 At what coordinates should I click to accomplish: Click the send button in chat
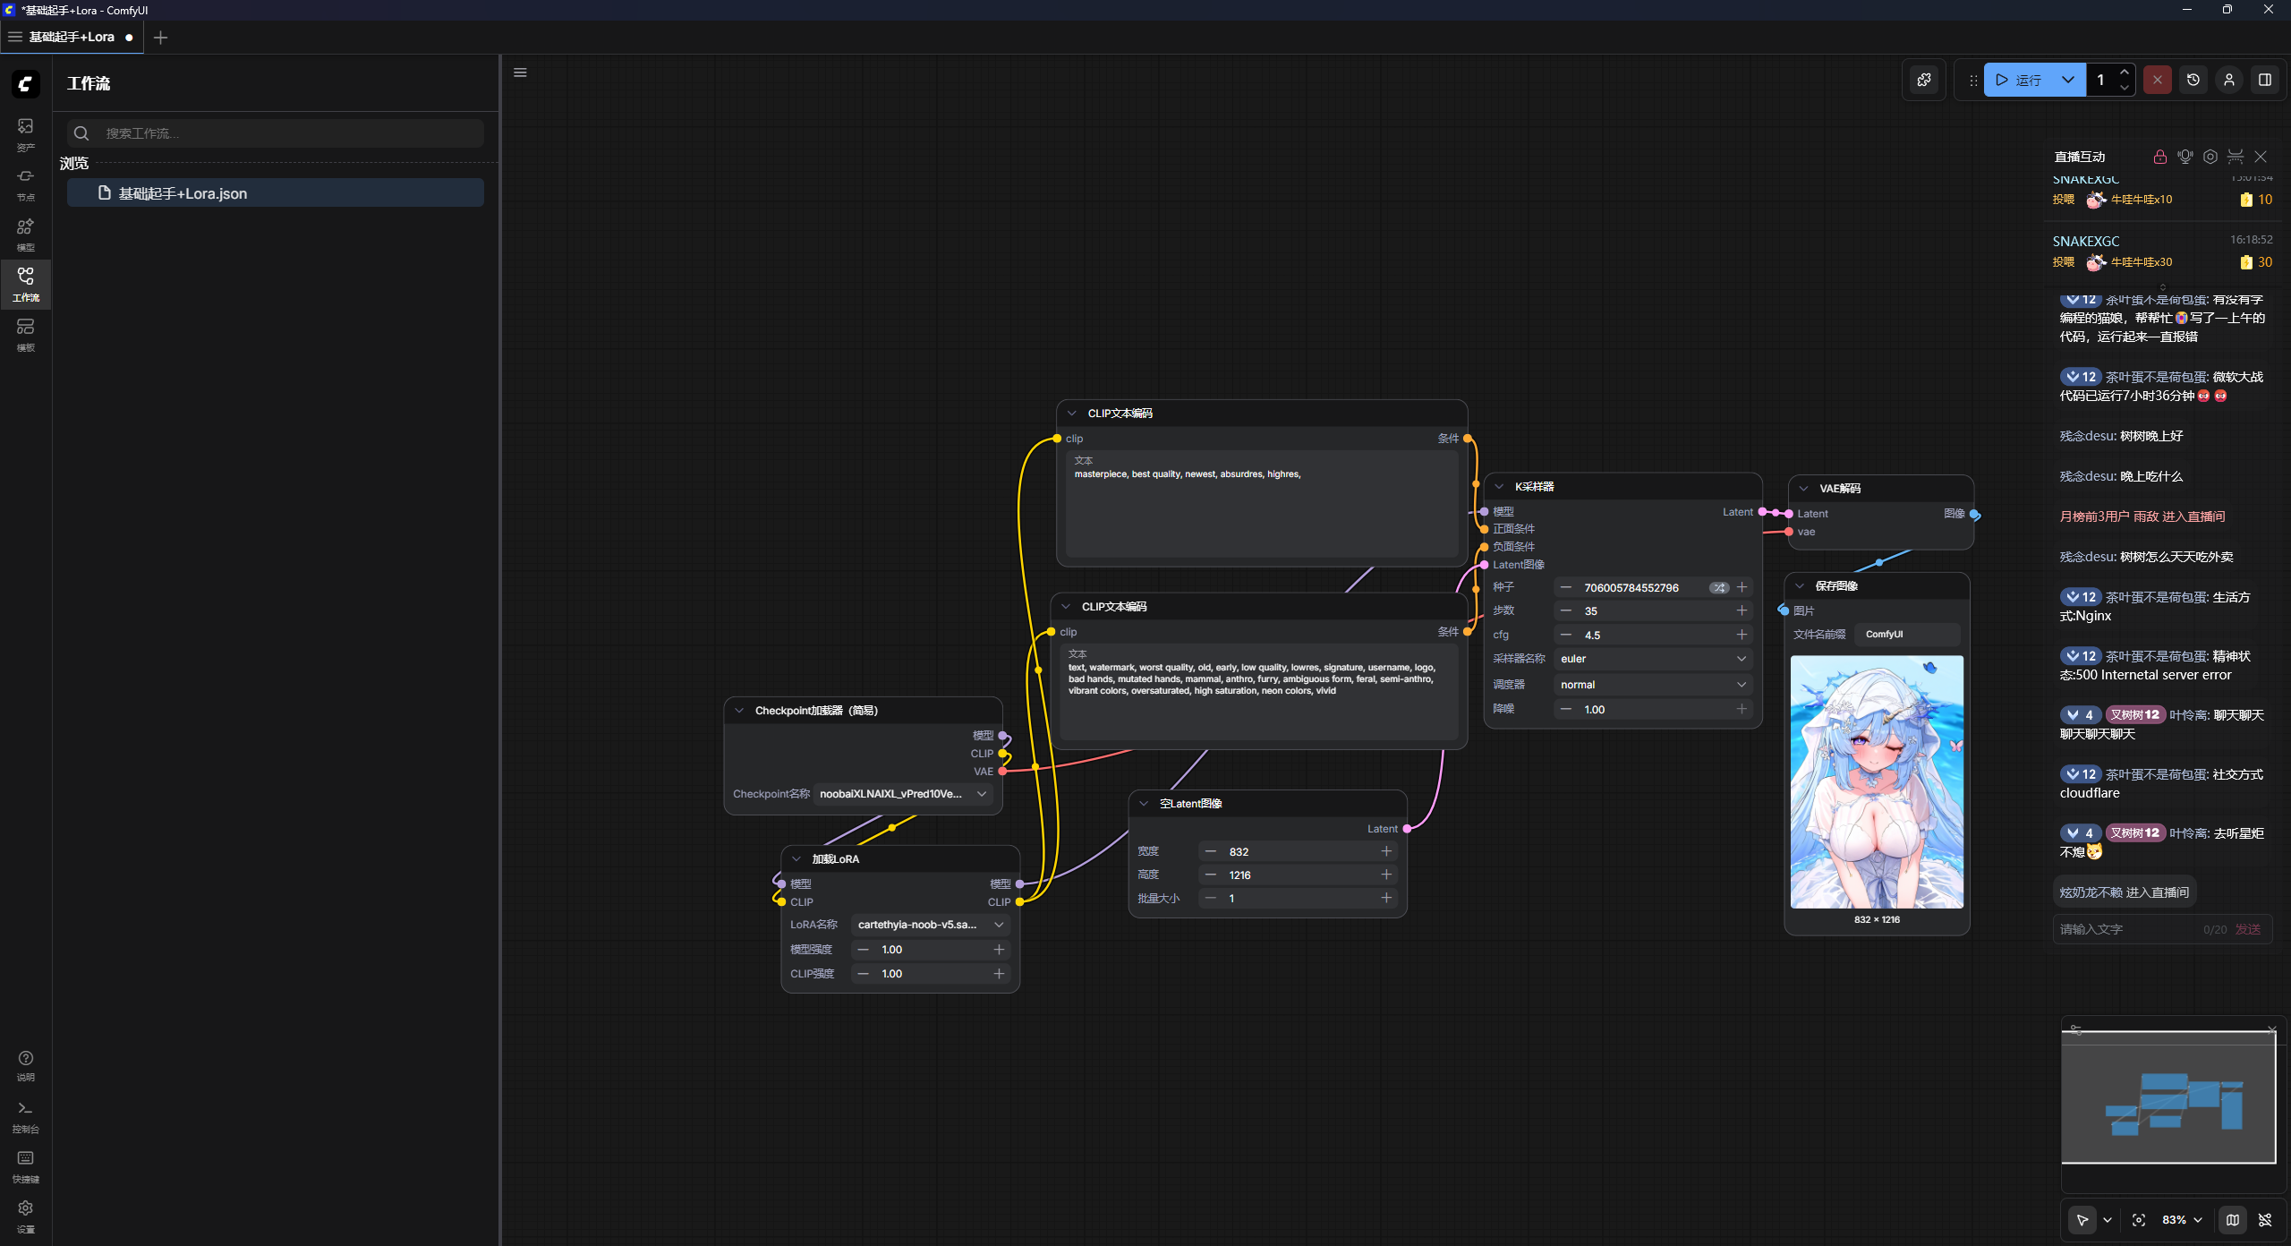[x=2247, y=929]
